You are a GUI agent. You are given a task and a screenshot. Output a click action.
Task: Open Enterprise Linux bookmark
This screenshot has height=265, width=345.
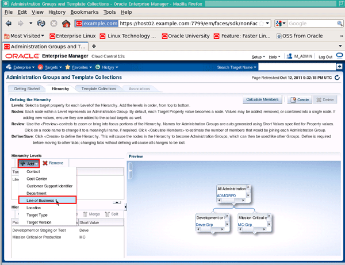(73, 36)
